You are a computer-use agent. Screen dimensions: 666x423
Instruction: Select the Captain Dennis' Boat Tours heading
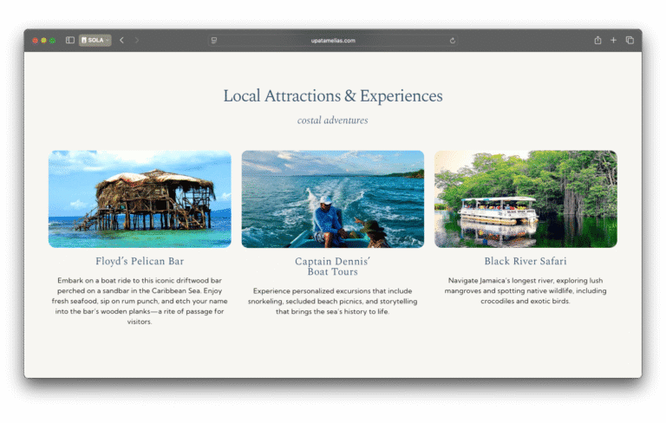coord(333,266)
